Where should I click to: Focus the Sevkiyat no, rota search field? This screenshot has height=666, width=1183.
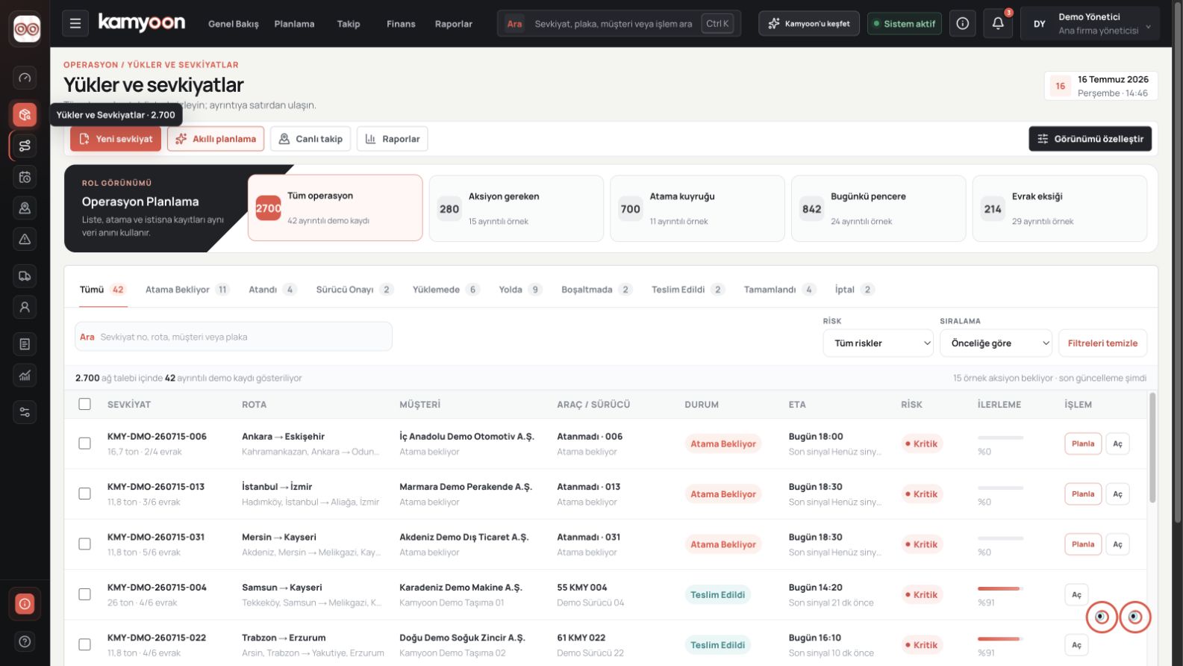tap(234, 337)
